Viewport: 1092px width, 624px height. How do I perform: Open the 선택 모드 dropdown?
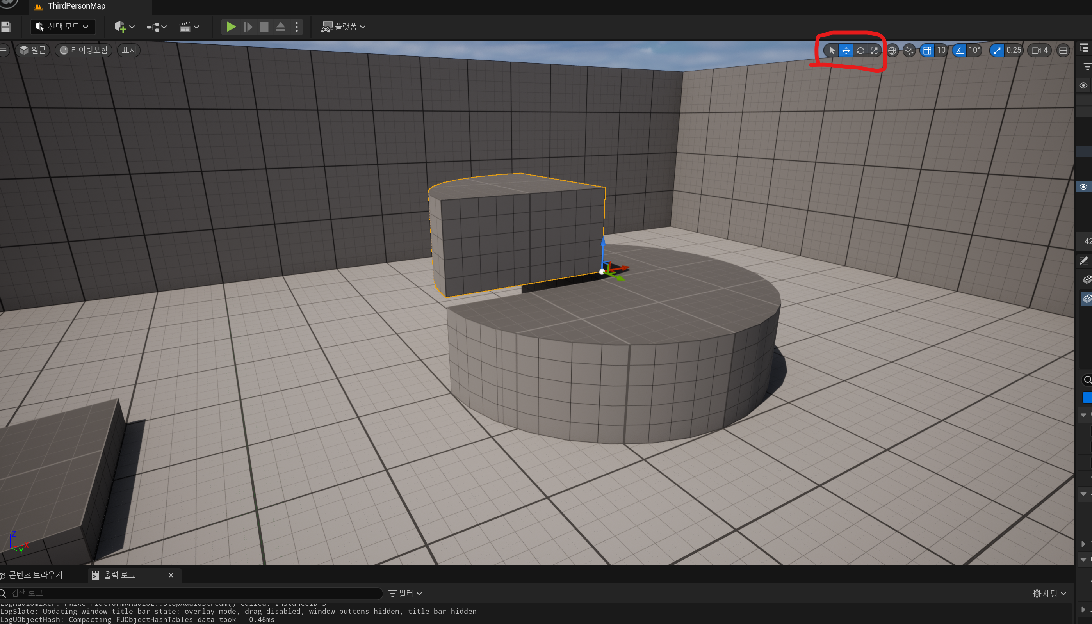pos(63,27)
